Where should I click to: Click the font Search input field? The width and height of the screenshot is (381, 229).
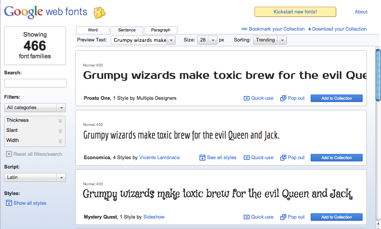click(x=35, y=83)
